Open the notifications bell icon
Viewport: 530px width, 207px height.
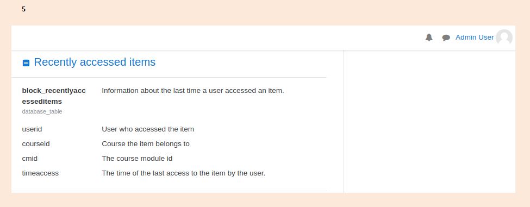coord(429,37)
